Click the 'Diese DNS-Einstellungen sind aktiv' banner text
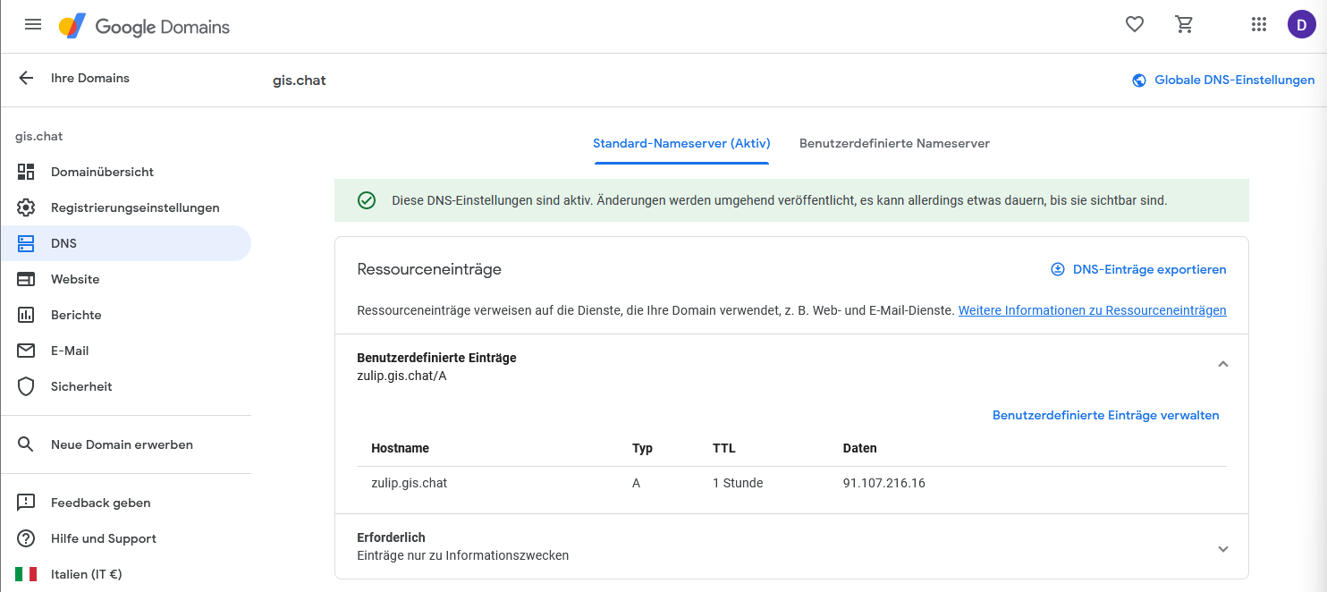This screenshot has height=592, width=1327. [780, 200]
